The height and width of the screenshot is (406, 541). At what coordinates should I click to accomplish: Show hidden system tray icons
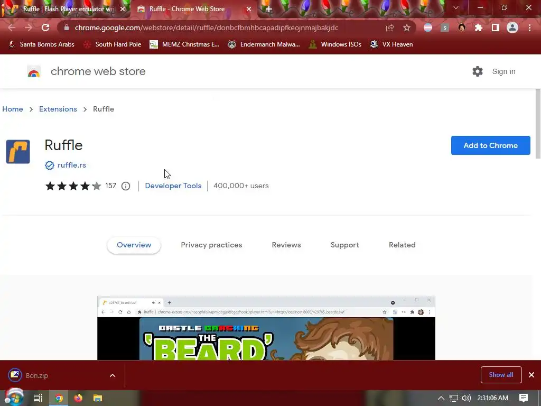(x=441, y=398)
